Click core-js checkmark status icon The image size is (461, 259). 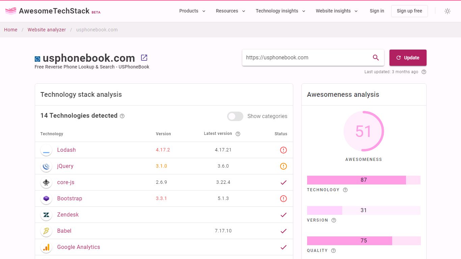point(283,182)
